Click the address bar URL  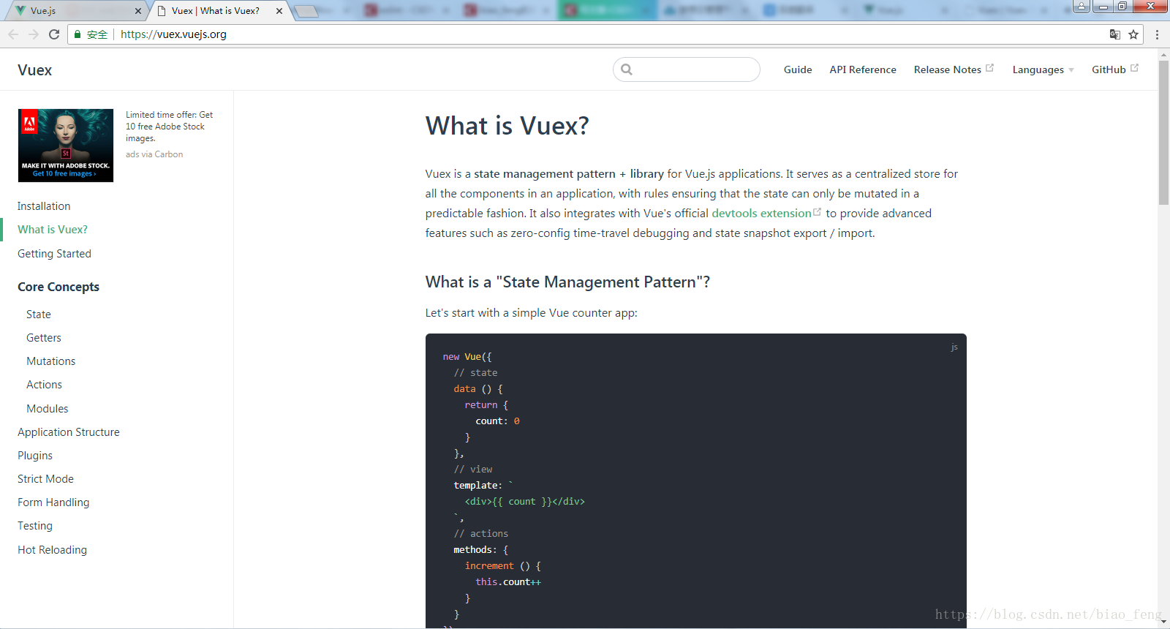click(173, 34)
